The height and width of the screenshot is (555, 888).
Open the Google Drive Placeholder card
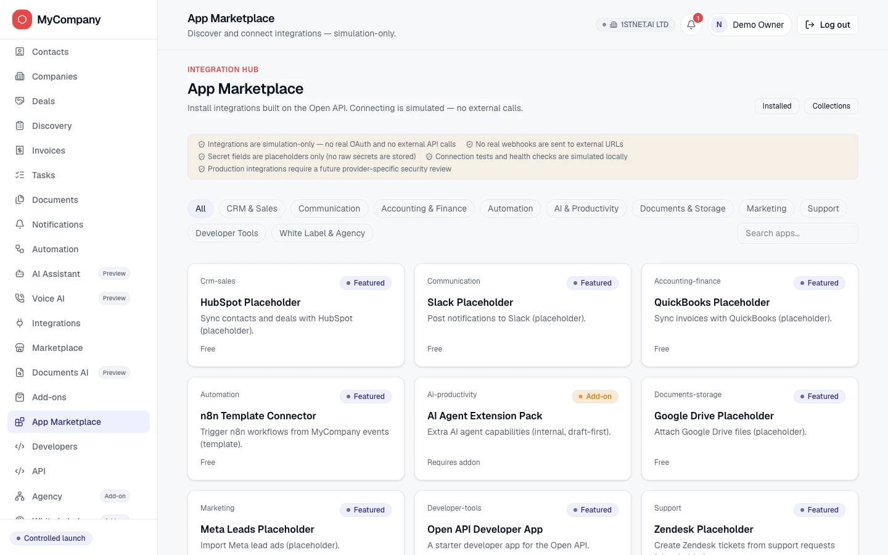[750, 429]
